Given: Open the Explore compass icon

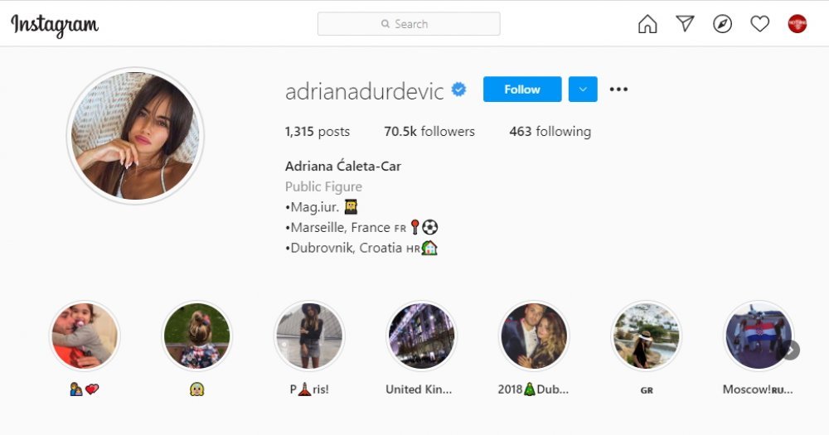Looking at the screenshot, I should pos(722,24).
